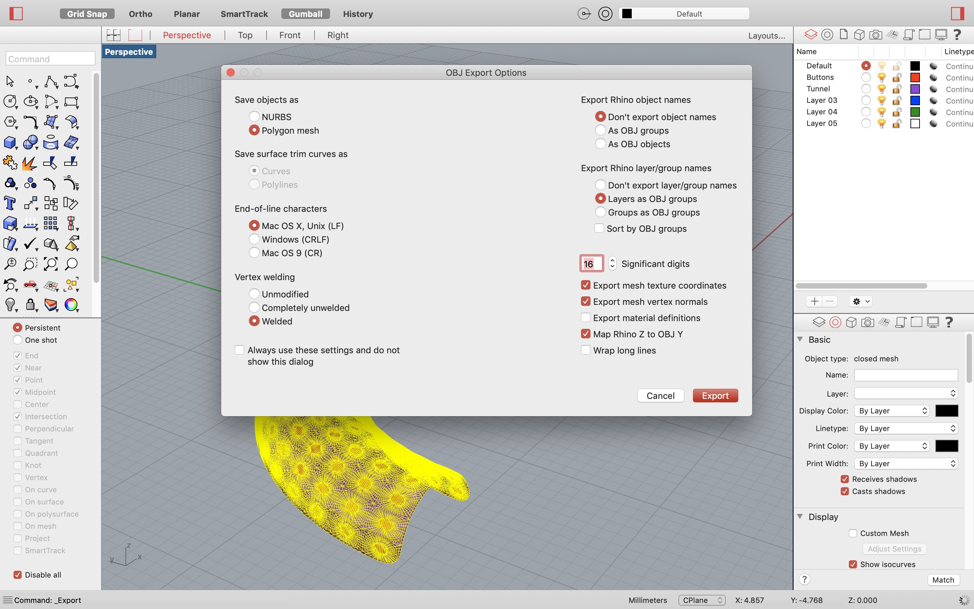Switch to the Top viewport tab
The height and width of the screenshot is (609, 974).
coord(245,35)
